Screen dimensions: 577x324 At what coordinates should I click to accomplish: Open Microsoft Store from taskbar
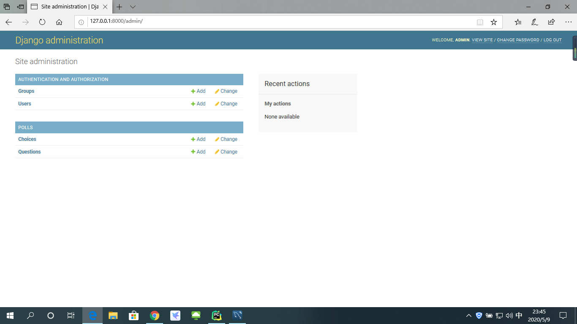[x=134, y=316]
